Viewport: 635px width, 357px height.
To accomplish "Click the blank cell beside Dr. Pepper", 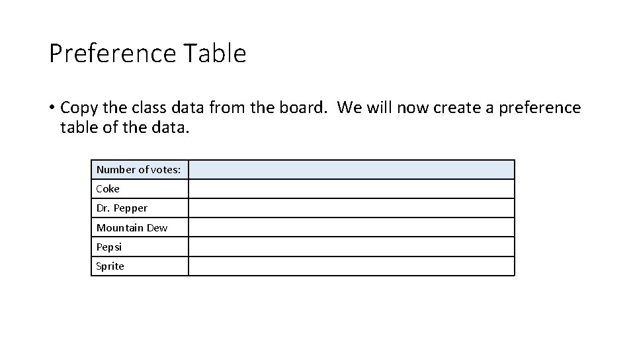I will (x=351, y=208).
